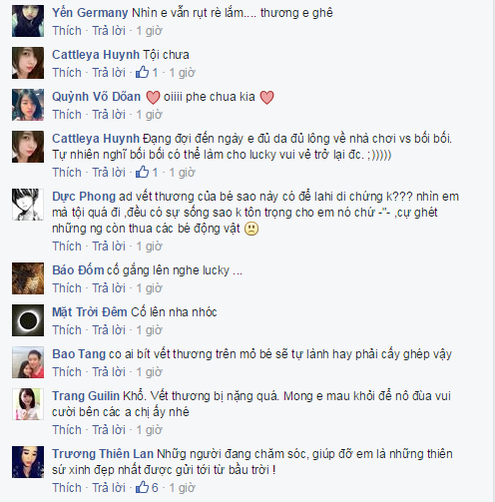Click the like icon under the 'Tội chưa' comment
This screenshot has width=495, height=502.
click(142, 72)
